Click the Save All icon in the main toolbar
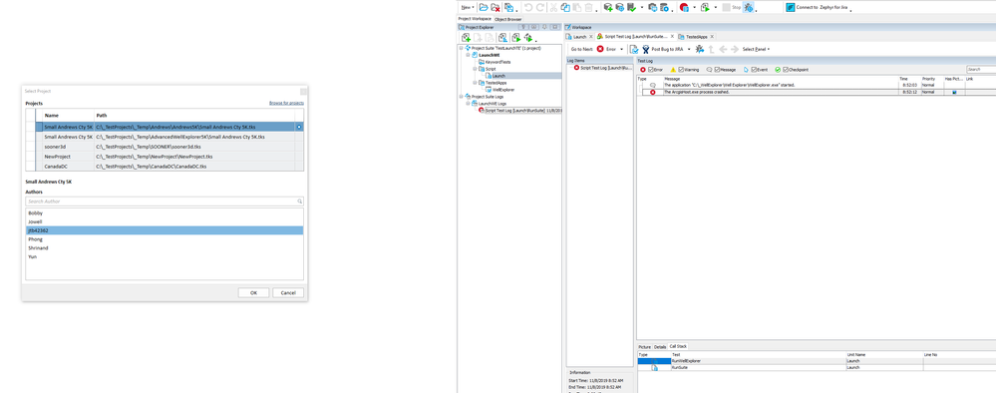 (x=508, y=8)
